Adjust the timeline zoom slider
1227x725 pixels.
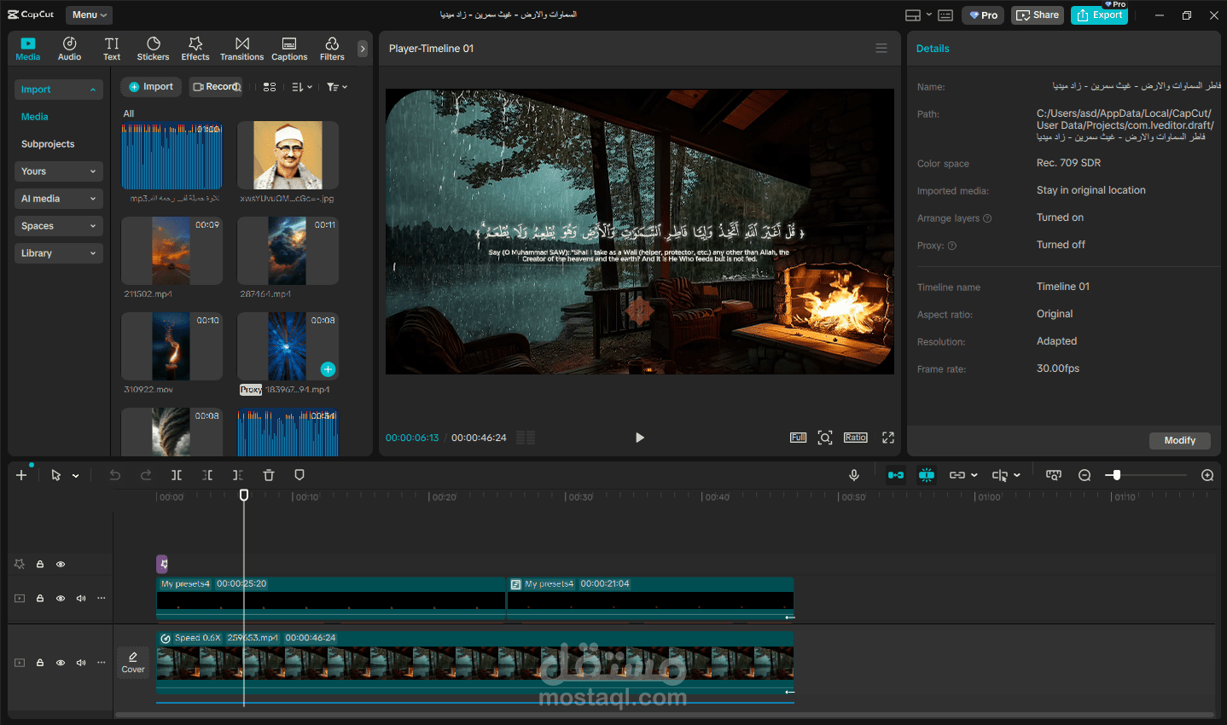1118,475
